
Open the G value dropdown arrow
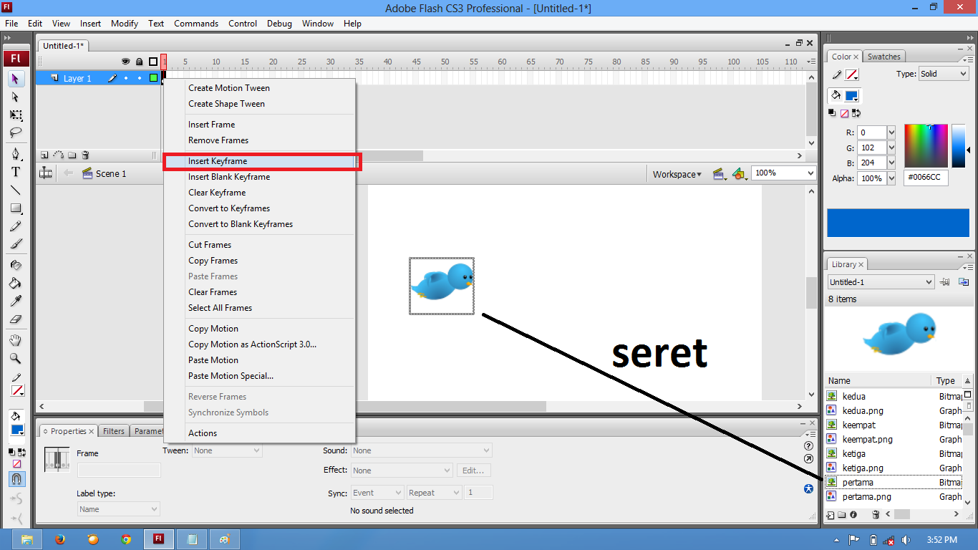click(x=891, y=148)
